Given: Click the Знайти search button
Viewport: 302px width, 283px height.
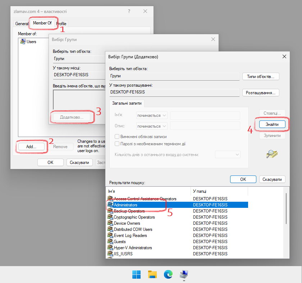Looking at the screenshot, I should click(x=272, y=124).
